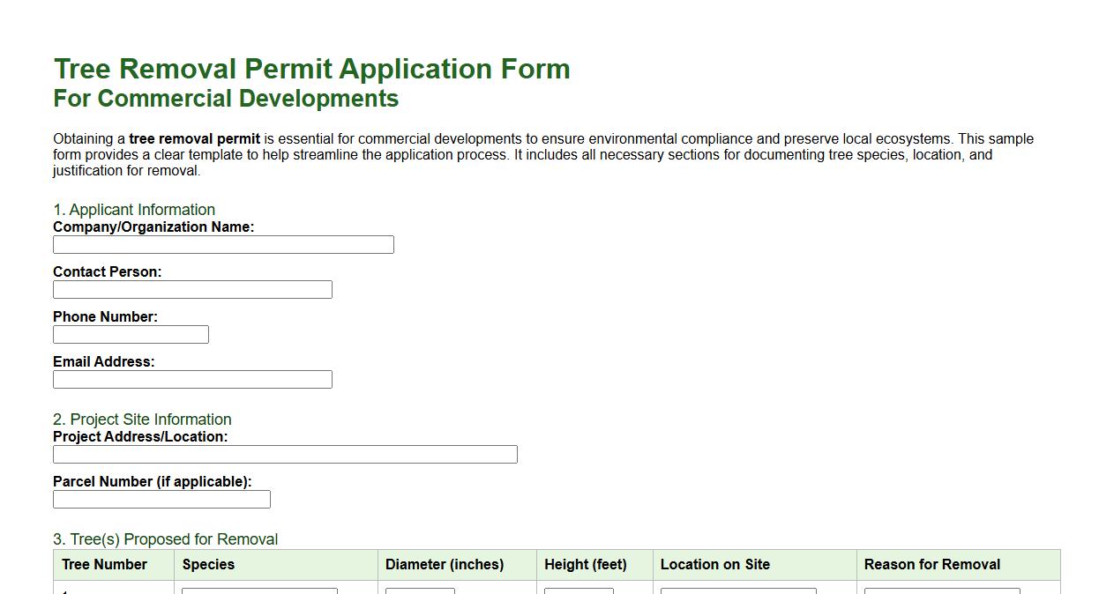The height and width of the screenshot is (594, 1114).
Task: Click the bold tree removal permit text
Action: point(193,138)
